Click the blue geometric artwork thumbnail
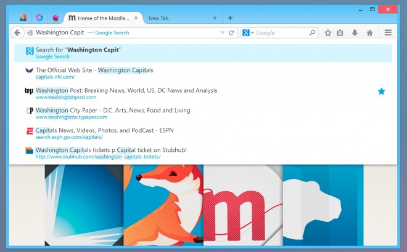The height and width of the screenshot is (252, 407). click(84, 205)
